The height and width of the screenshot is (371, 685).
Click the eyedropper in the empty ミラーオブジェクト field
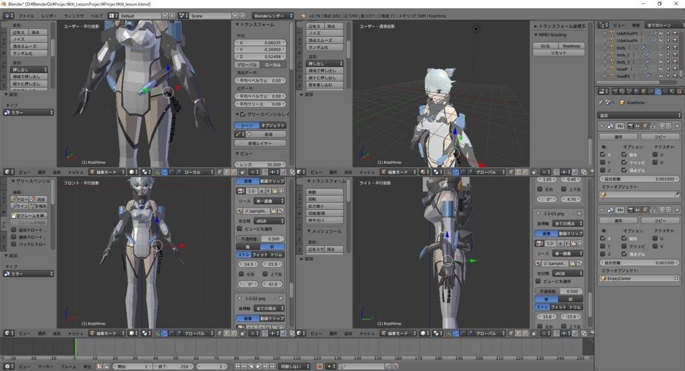pyautogui.click(x=676, y=195)
